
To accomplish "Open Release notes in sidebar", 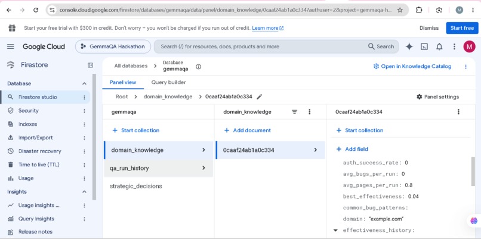I will pos(36,232).
